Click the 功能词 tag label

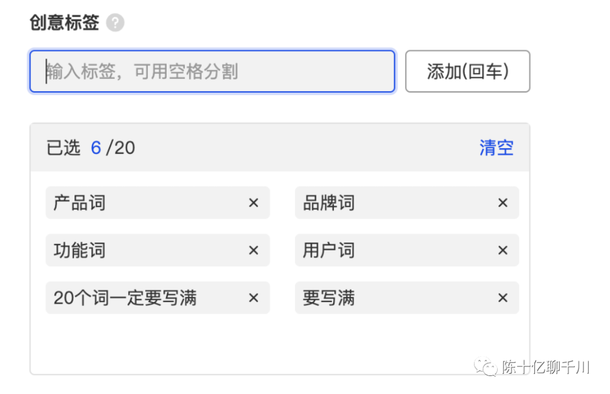(x=80, y=250)
